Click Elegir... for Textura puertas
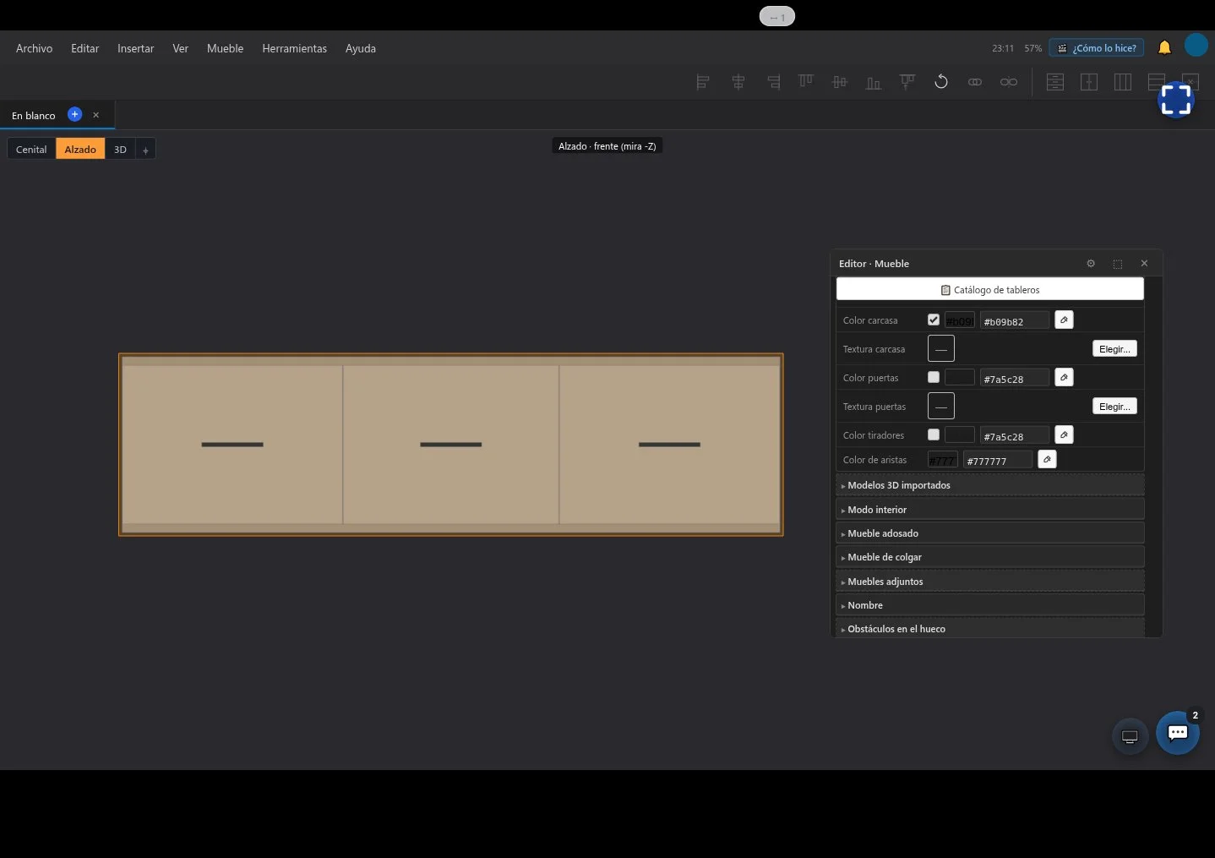The height and width of the screenshot is (858, 1215). click(x=1114, y=406)
